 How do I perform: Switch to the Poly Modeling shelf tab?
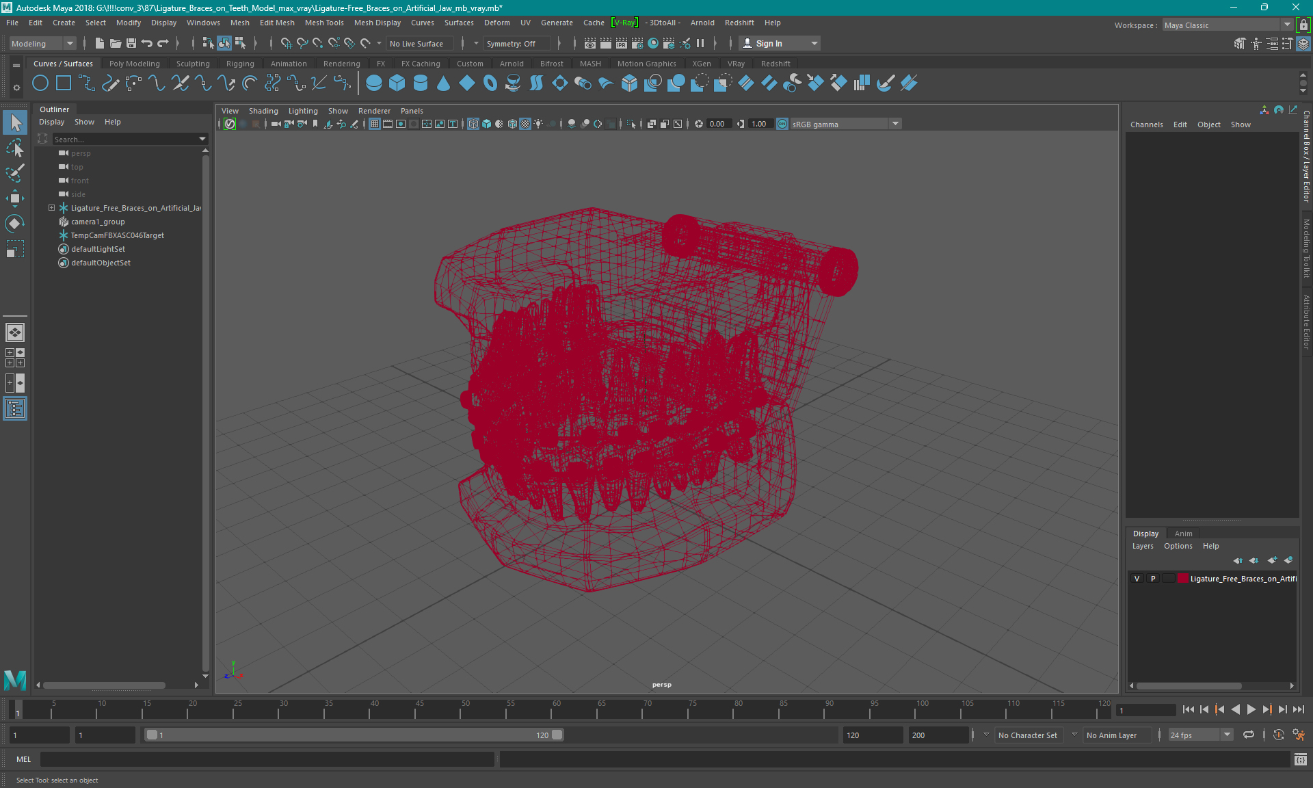point(135,64)
